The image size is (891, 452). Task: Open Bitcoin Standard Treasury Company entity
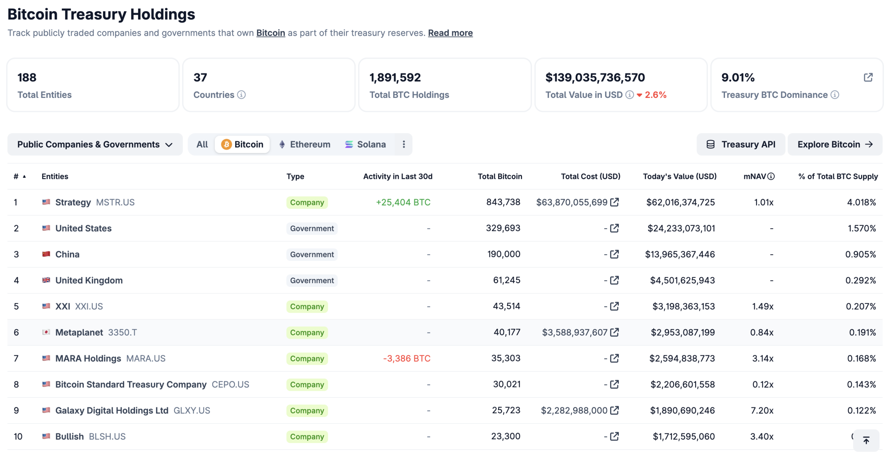(152, 384)
